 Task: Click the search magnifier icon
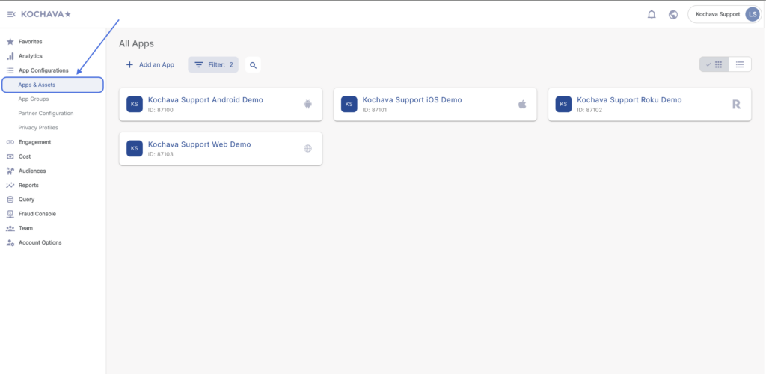(253, 65)
